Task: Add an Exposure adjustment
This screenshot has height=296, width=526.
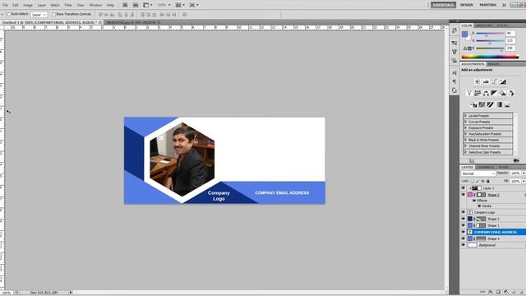Action: tap(502, 81)
